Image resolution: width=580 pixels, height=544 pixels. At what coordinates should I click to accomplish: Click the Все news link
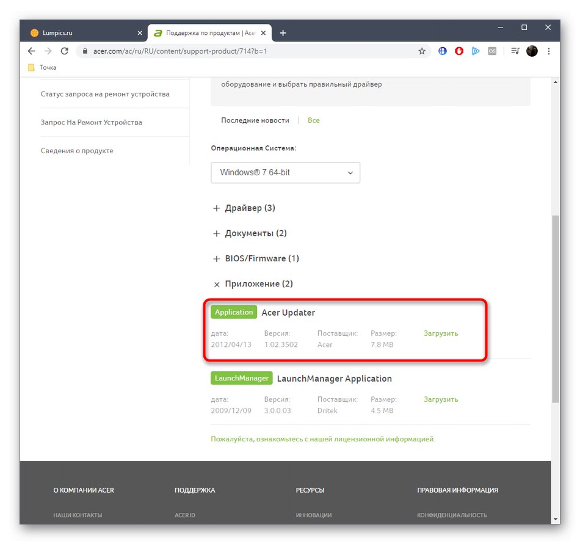(314, 120)
